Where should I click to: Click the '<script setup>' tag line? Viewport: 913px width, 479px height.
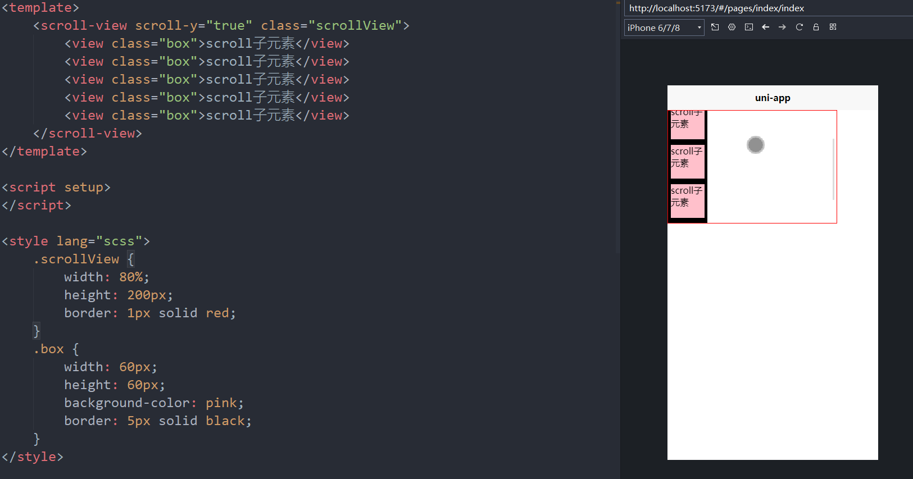tap(56, 188)
